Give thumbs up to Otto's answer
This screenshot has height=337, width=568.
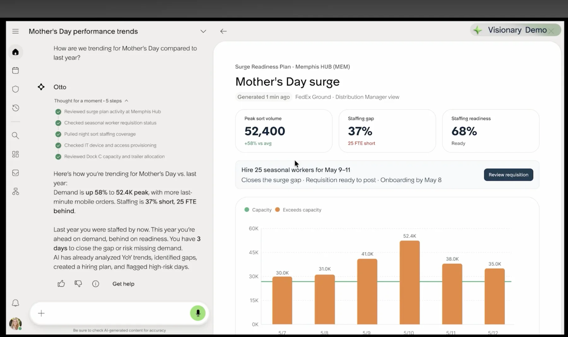click(61, 284)
